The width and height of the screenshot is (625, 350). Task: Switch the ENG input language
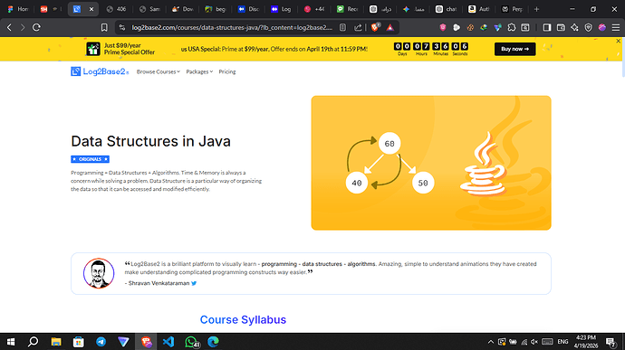pyautogui.click(x=562, y=342)
